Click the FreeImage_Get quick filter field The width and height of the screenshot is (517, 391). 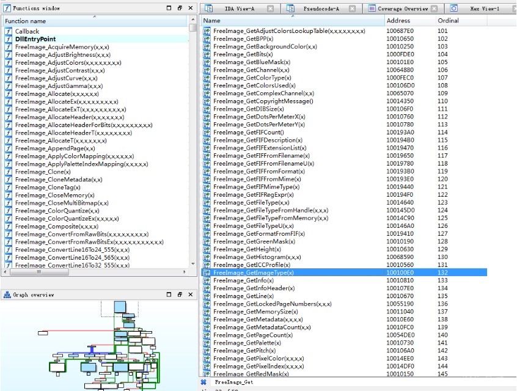point(362,382)
